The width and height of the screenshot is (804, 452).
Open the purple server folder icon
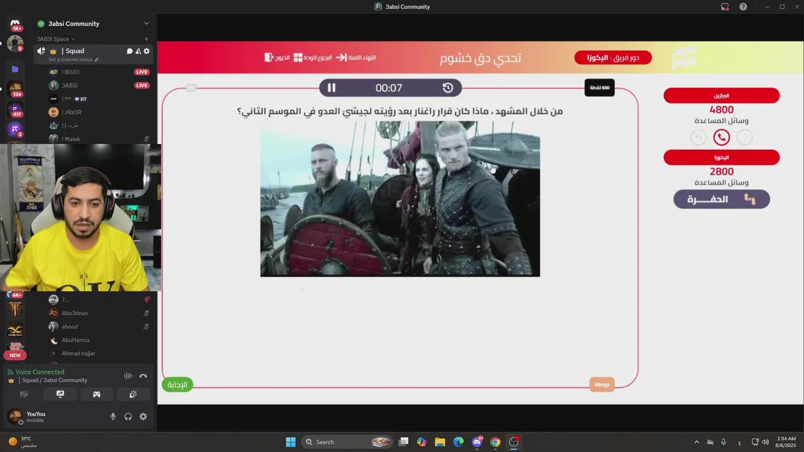(x=15, y=69)
